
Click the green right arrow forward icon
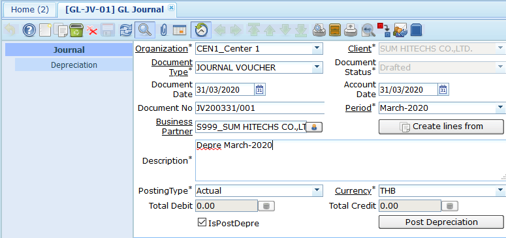(x=236, y=30)
